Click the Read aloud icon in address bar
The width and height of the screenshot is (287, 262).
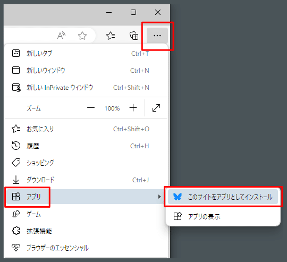61,36
